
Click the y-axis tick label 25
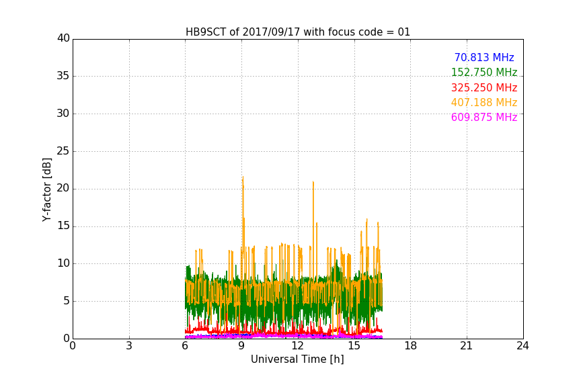point(63,150)
